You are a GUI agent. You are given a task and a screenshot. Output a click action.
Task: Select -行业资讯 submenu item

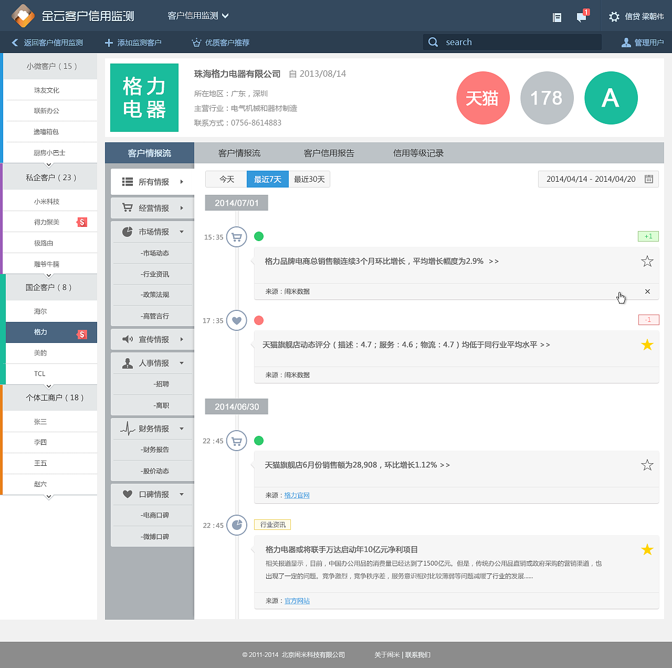tap(153, 274)
